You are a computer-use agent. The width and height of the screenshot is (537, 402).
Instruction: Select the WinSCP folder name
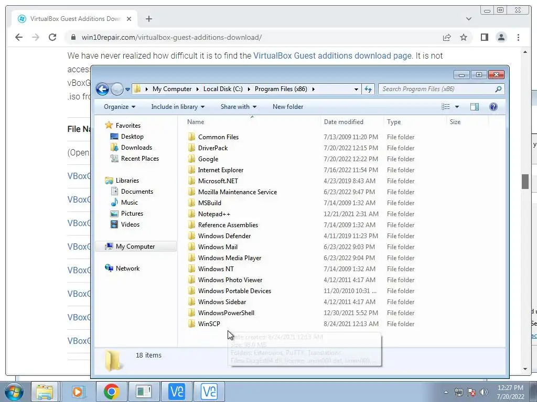[x=209, y=323]
